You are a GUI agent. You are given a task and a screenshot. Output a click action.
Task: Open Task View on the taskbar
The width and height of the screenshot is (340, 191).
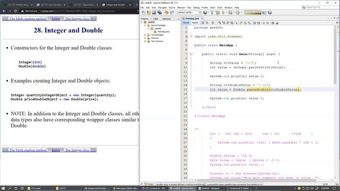tap(22, 188)
